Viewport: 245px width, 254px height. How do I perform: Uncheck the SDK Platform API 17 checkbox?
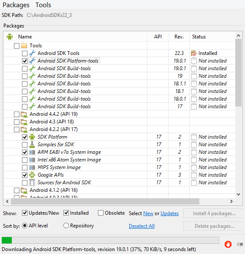pyautogui.click(x=24, y=137)
